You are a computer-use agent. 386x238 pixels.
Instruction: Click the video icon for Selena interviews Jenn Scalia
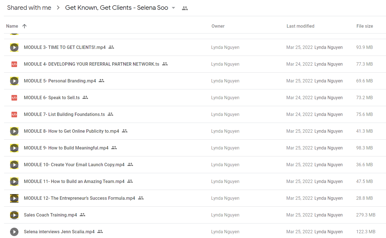(14, 232)
